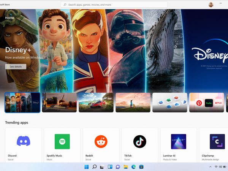The height and width of the screenshot is (171, 228).
Task: Click the Reddit app name text
Action: tap(89, 155)
